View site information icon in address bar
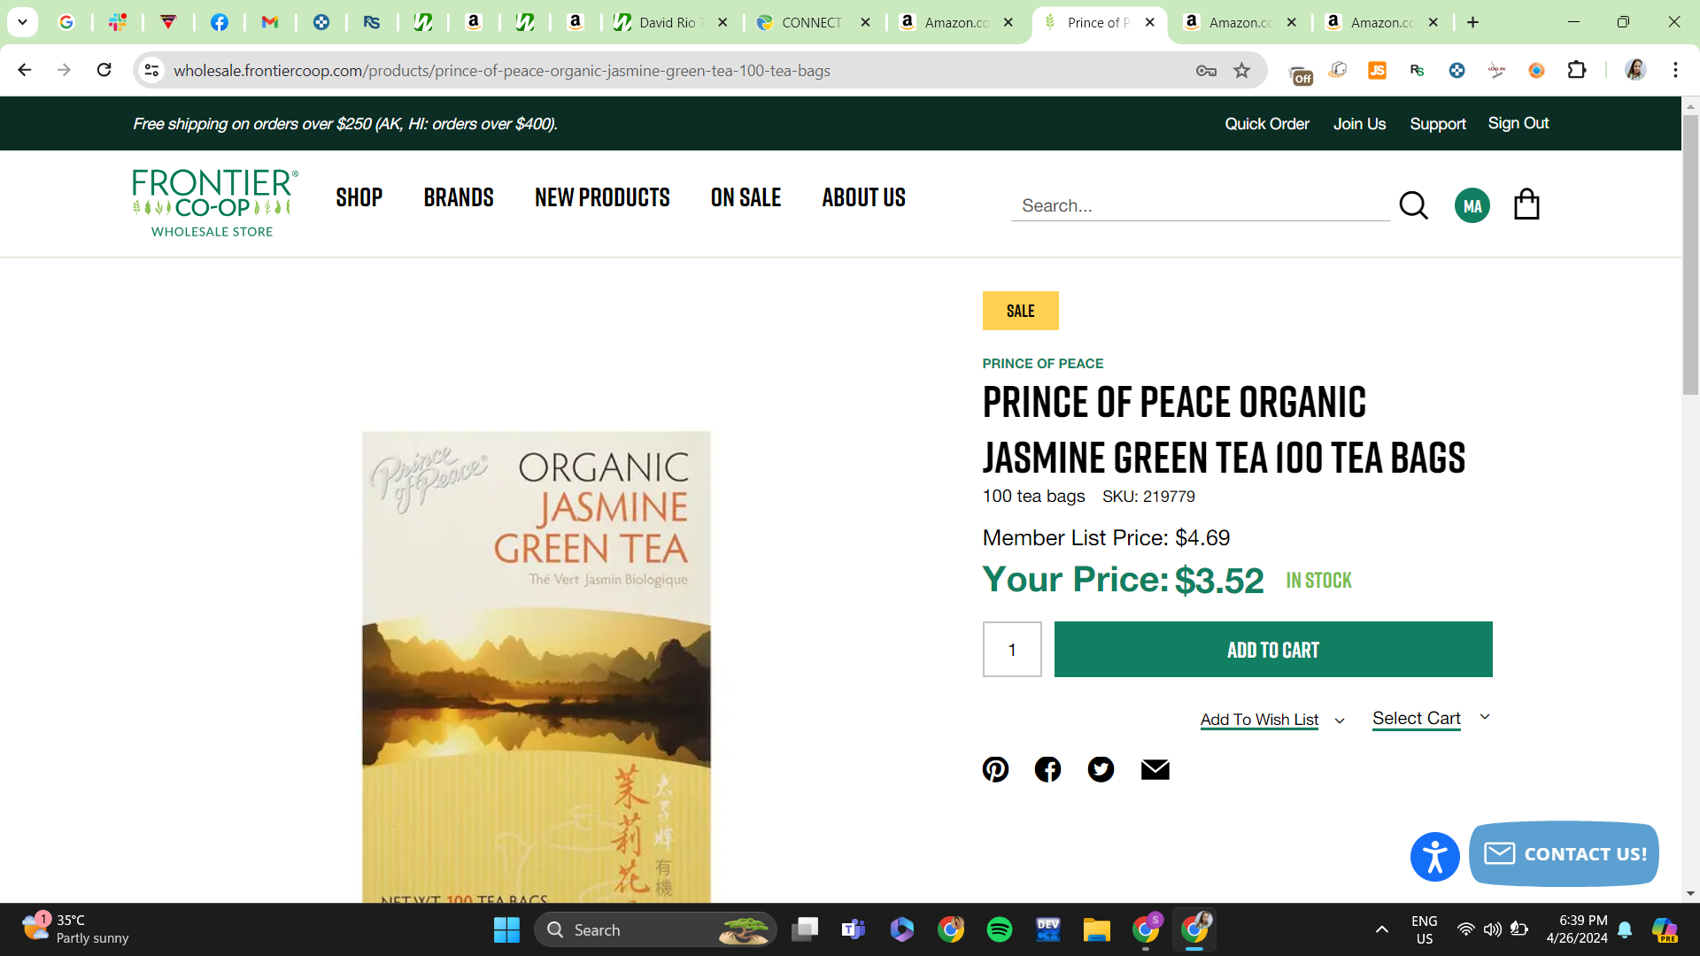1700x956 pixels. [x=151, y=70]
